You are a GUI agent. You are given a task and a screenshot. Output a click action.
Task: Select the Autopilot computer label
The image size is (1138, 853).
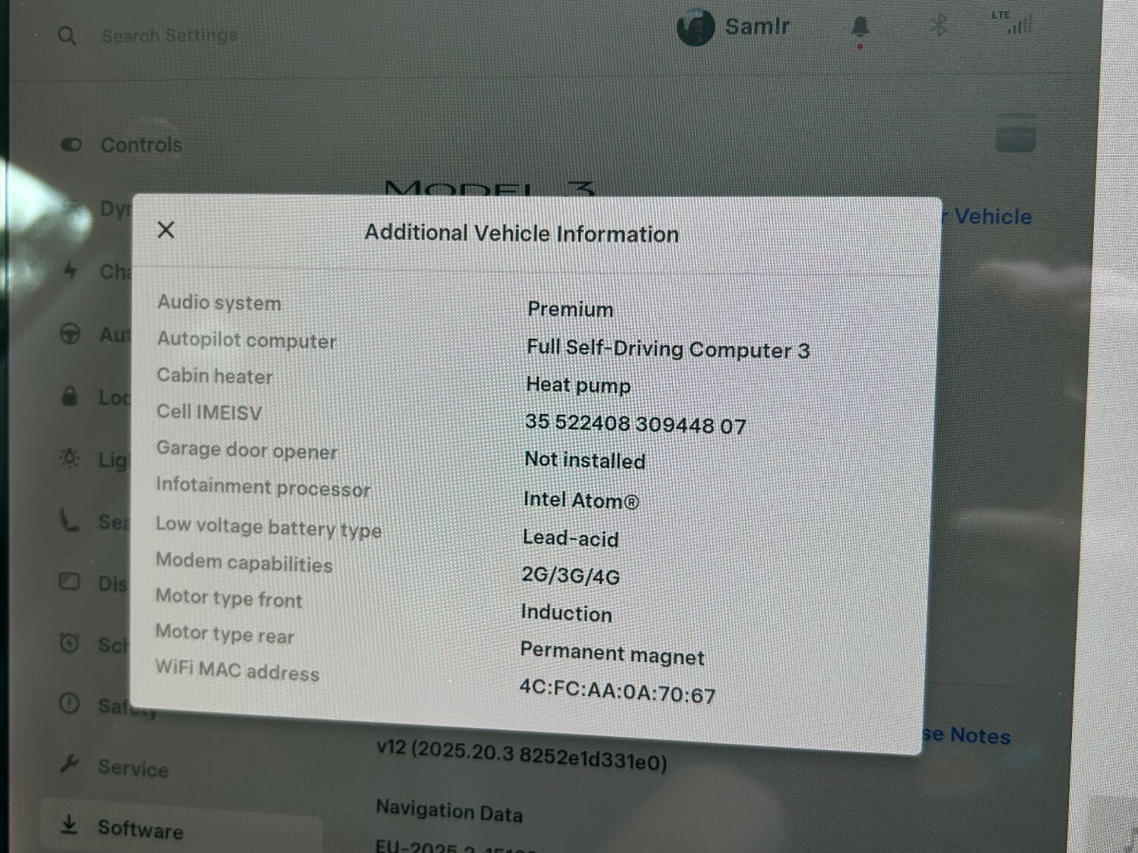pyautogui.click(x=247, y=340)
